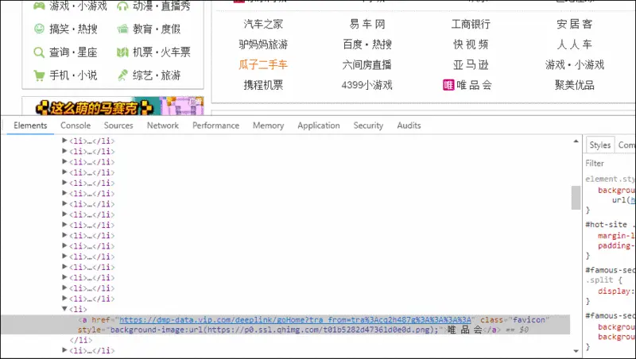Click the Elements panel scroll-up arrow
This screenshot has width=636, height=359.
tap(576, 141)
